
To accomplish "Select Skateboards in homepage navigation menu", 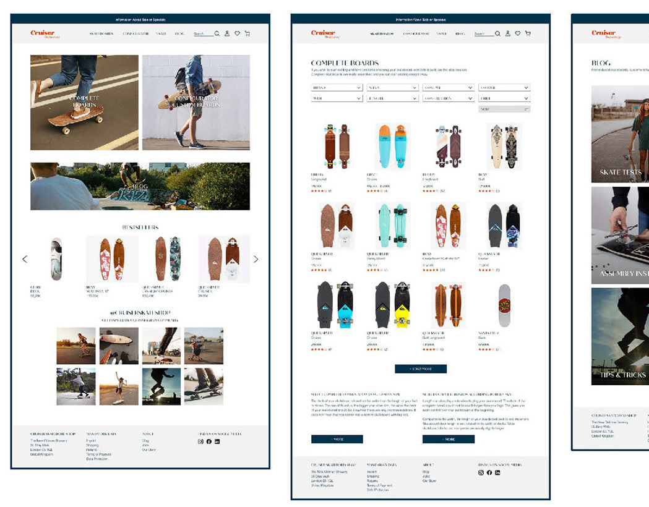I will tap(101, 33).
